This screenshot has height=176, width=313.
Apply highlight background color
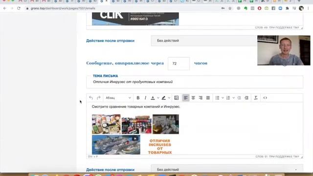click(x=164, y=98)
